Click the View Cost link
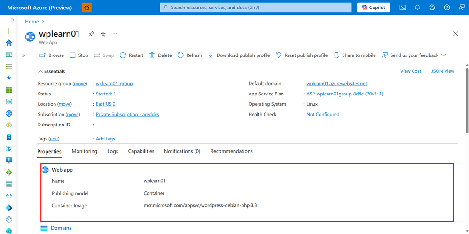469x234 pixels. (411, 71)
